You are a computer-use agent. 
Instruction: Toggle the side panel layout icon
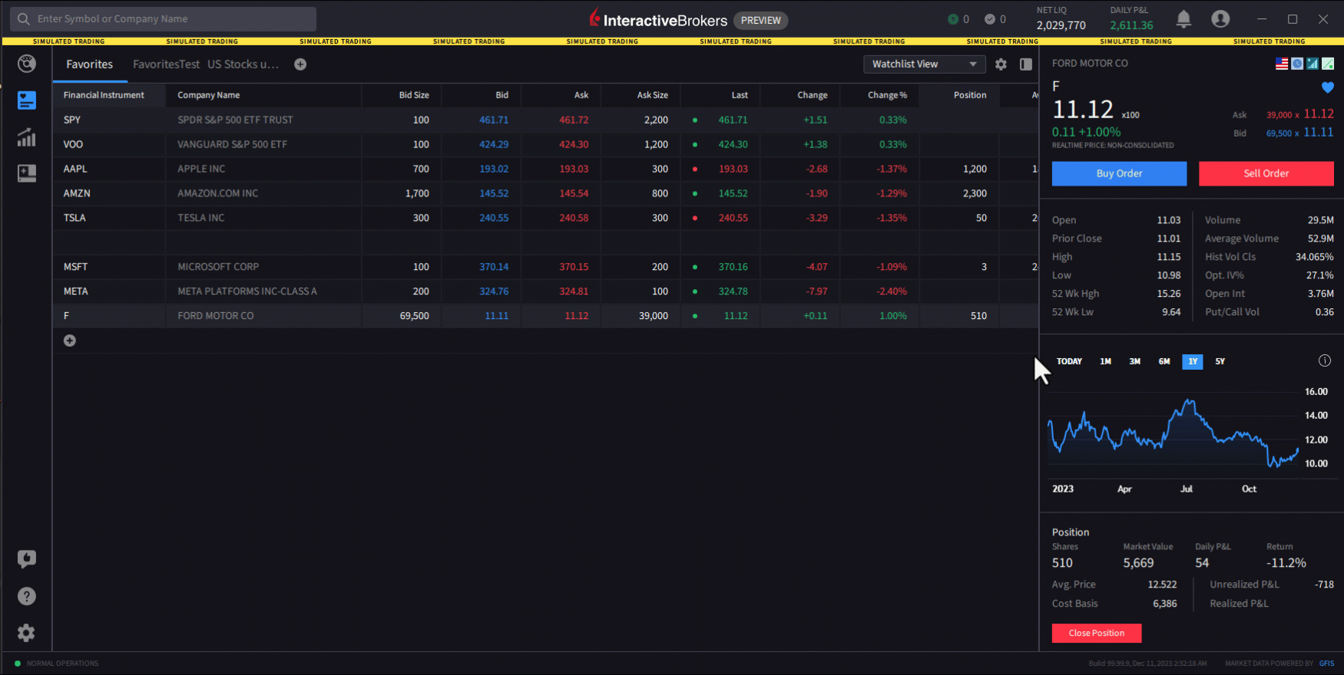point(1026,64)
